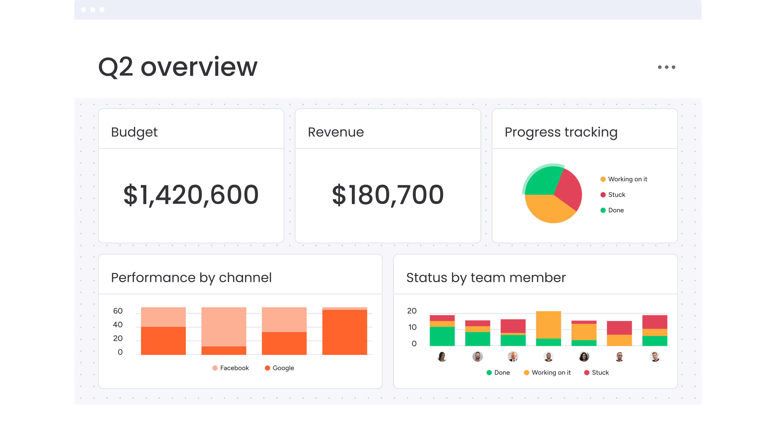
Task: Select the first team member avatar
Action: point(442,357)
